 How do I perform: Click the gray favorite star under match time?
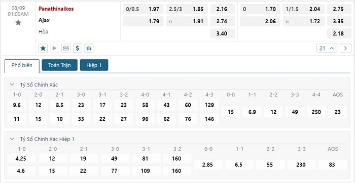(x=18, y=23)
